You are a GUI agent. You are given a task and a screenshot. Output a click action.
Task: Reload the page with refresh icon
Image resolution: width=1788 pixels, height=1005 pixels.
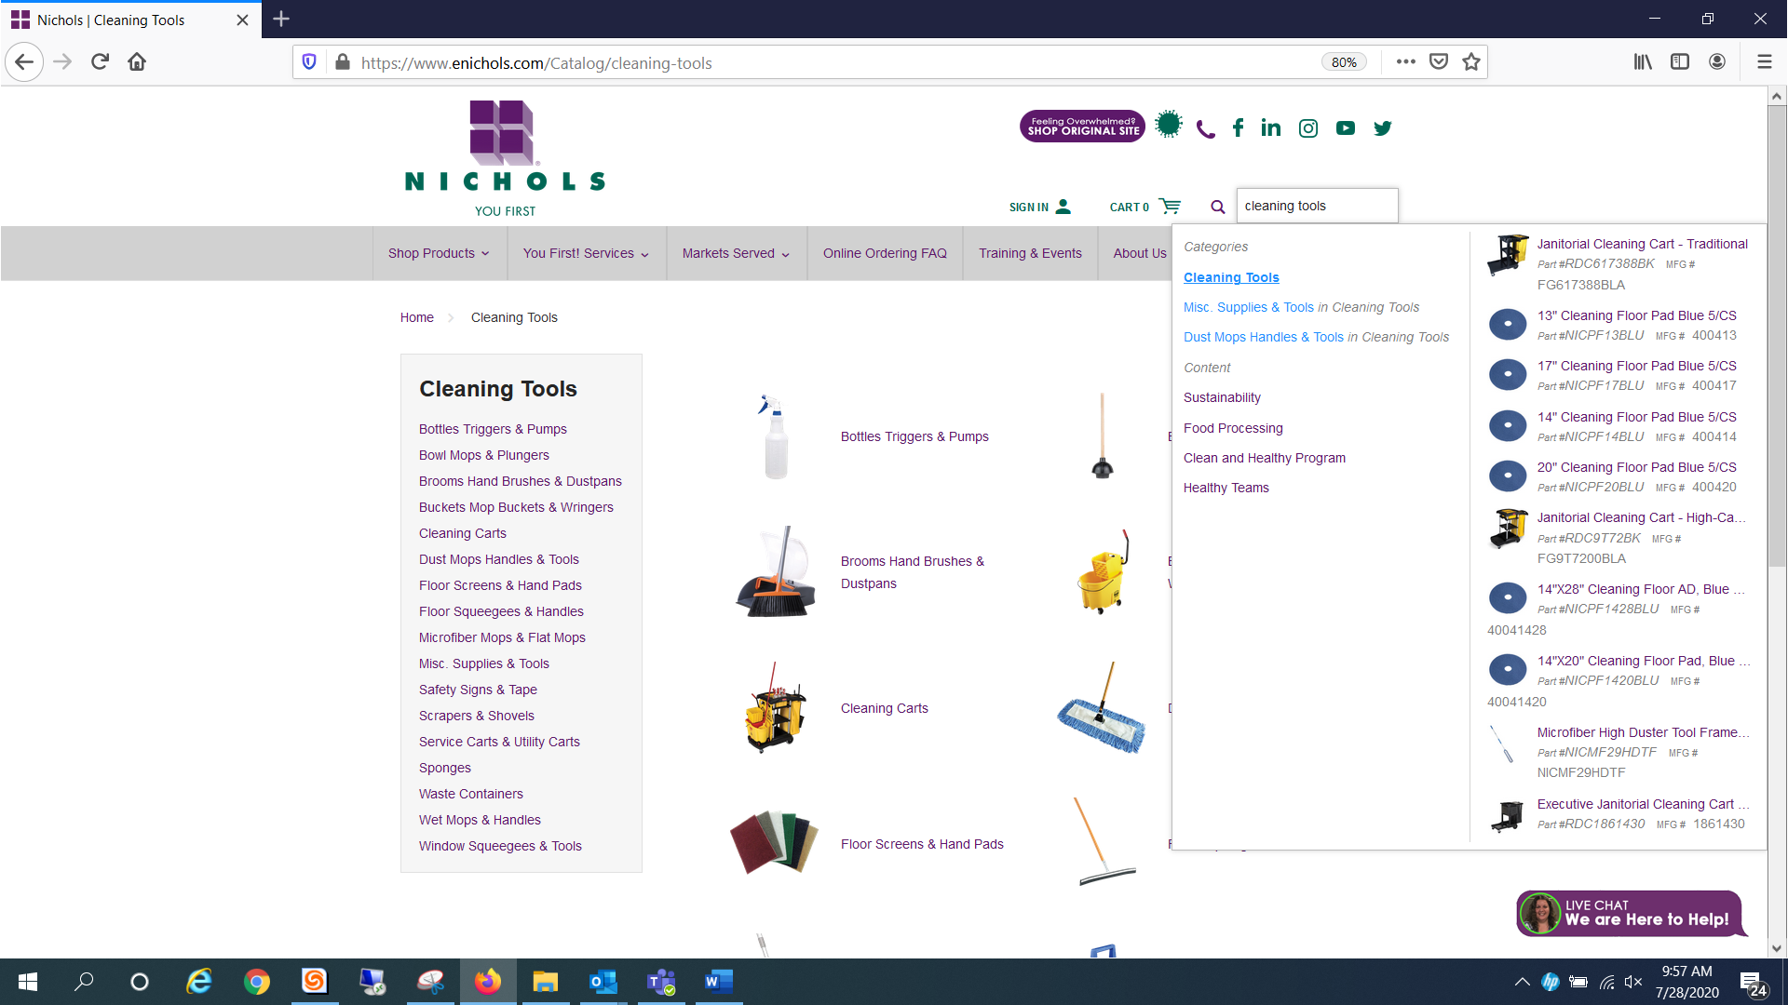(x=100, y=62)
